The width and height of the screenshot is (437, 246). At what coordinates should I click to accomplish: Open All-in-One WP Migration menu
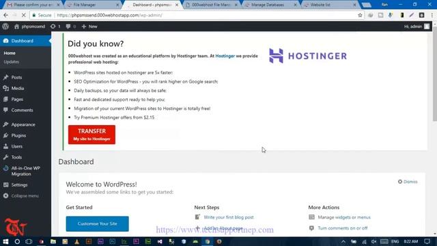tap(25, 171)
